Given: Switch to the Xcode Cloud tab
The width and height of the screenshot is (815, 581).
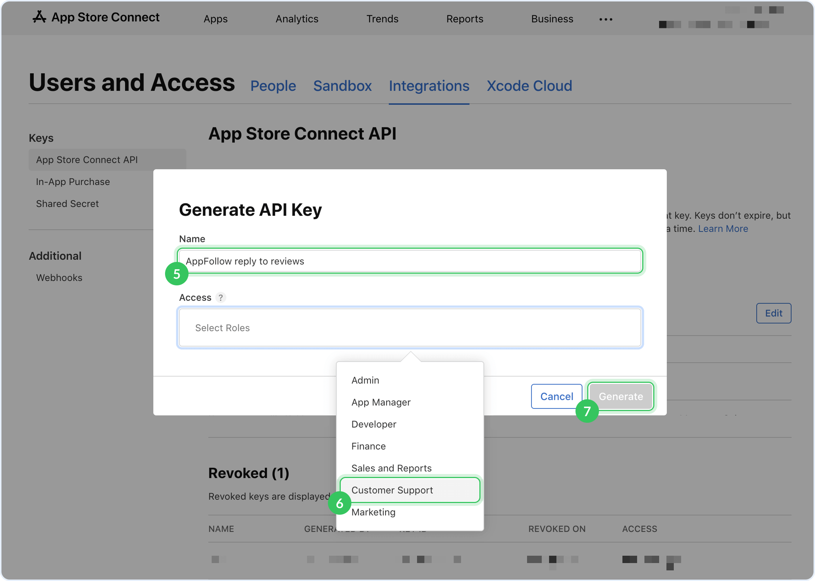Looking at the screenshot, I should (529, 86).
